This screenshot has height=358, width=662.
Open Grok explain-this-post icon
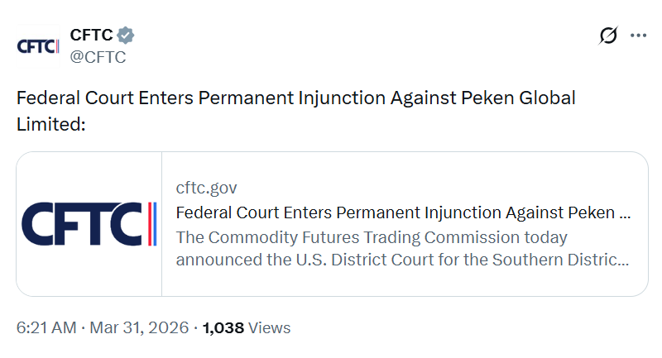[608, 36]
